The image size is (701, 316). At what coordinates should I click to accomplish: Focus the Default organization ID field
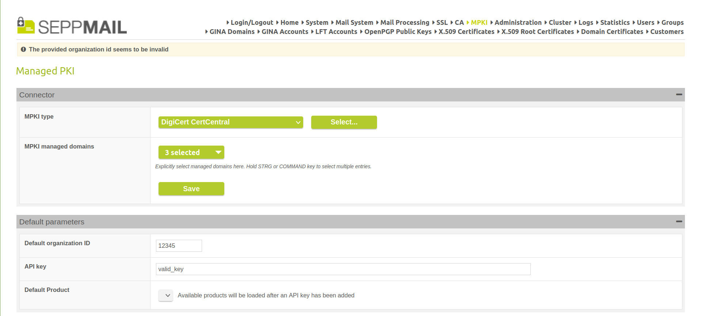point(179,246)
